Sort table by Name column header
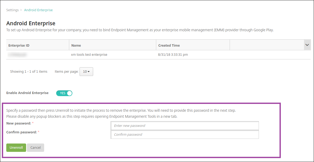Viewport: 314px width, 162px height. pyautogui.click(x=76, y=45)
